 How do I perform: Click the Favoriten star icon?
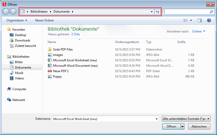pos(9,29)
